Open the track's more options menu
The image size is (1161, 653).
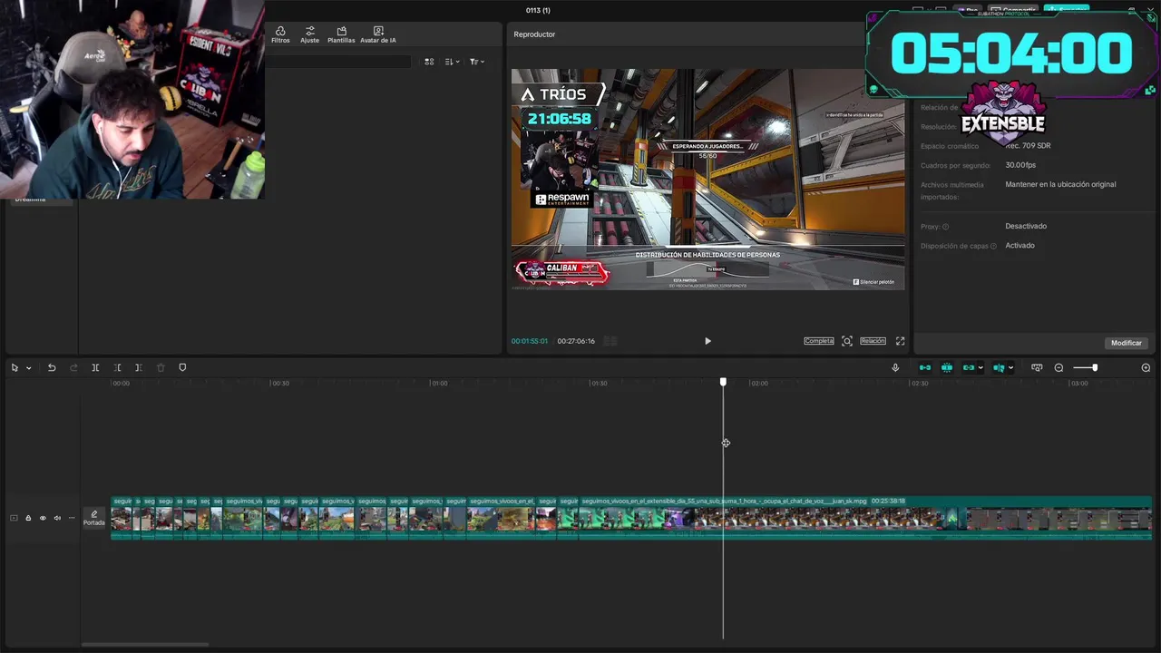[72, 518]
